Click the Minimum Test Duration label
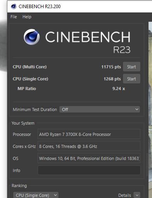Image resolution: width=152 pixels, height=198 pixels. [35, 109]
